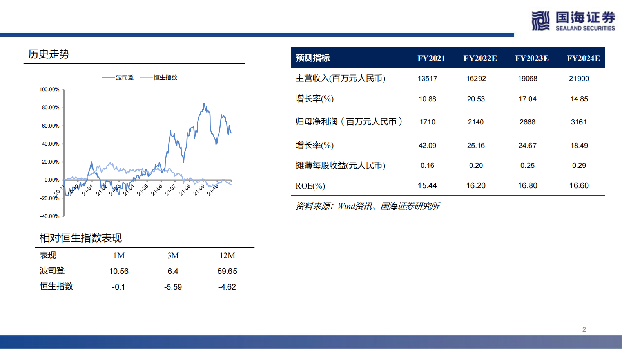
Task: Click the 3M column header
Action: [173, 255]
